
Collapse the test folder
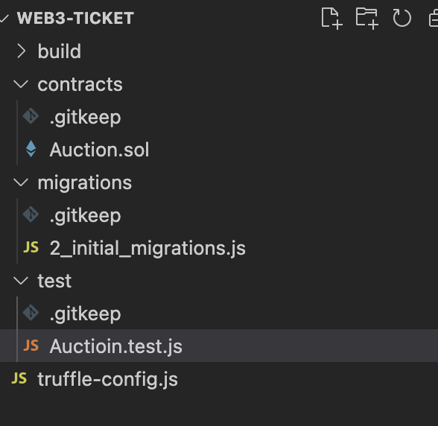[x=21, y=281]
